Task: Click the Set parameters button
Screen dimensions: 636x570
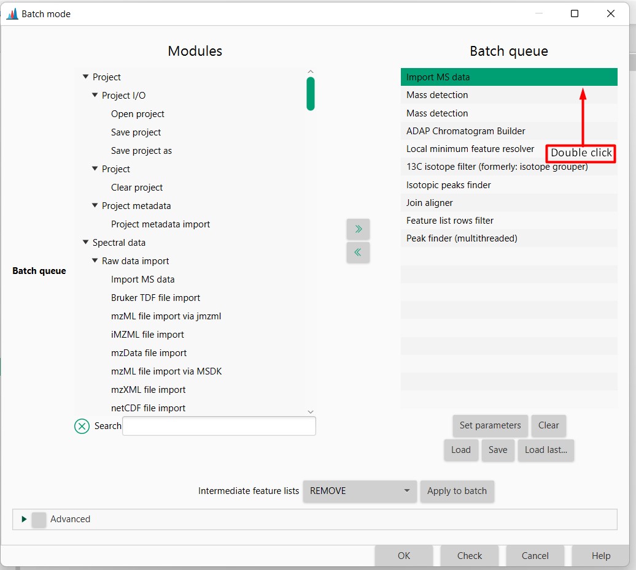Action: (x=490, y=425)
